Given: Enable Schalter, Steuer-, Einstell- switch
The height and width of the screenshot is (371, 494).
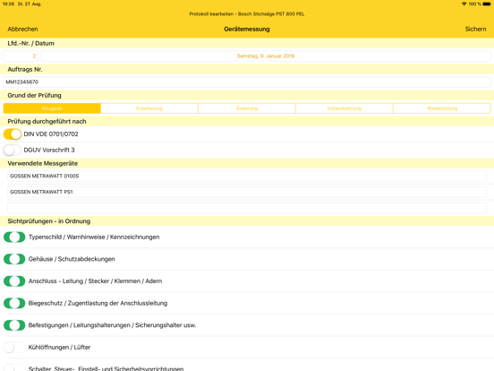Looking at the screenshot, I should click(14, 367).
